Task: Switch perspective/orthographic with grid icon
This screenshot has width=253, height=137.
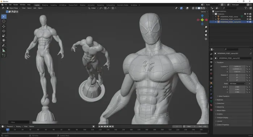Action: point(206,39)
